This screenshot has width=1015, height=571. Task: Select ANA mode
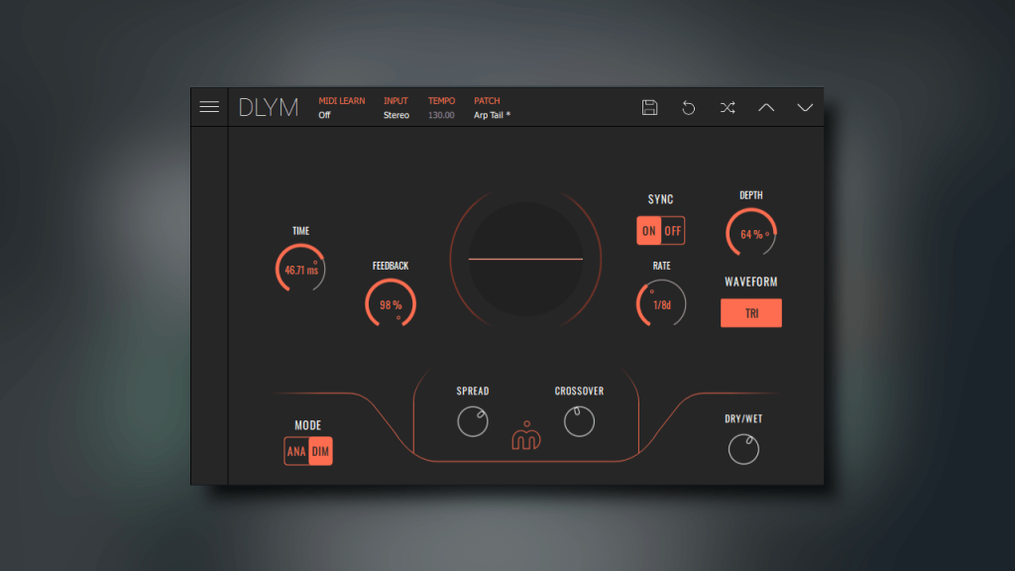click(296, 452)
